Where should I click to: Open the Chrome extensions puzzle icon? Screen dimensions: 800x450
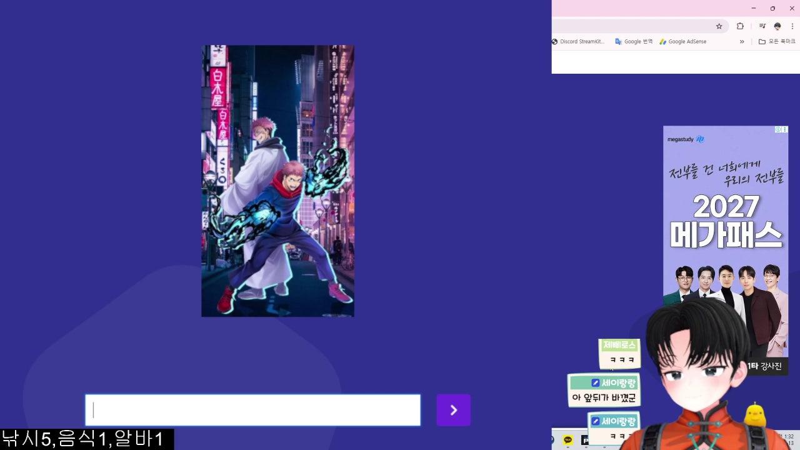(x=740, y=26)
